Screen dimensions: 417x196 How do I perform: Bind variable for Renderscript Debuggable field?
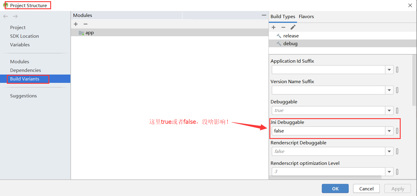(397, 151)
